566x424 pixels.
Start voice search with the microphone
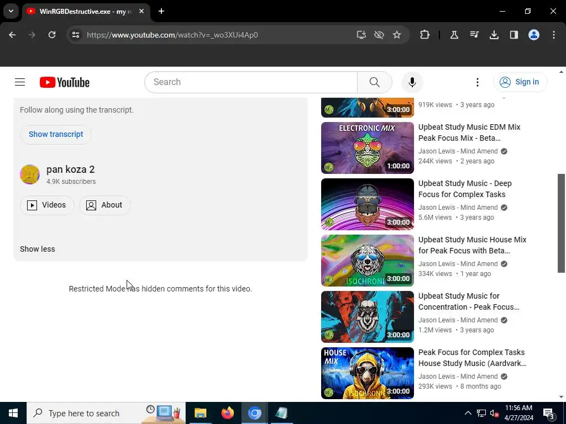(x=412, y=82)
